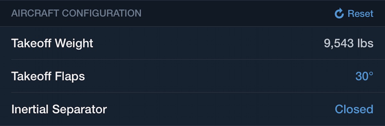Click the AIRCRAFT CONFIGURATION section header
Screen dimensions: 385x126
pyautogui.click(x=76, y=13)
